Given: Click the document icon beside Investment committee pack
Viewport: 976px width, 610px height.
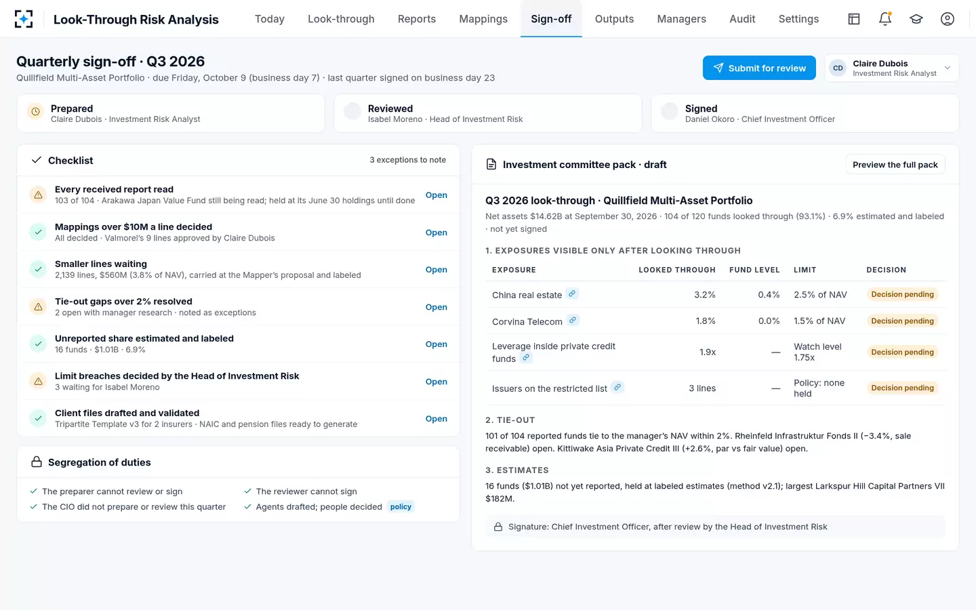Looking at the screenshot, I should coord(492,165).
